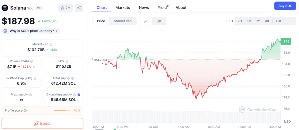
Task: Click FDV info icon
Action: pos(67,61)
